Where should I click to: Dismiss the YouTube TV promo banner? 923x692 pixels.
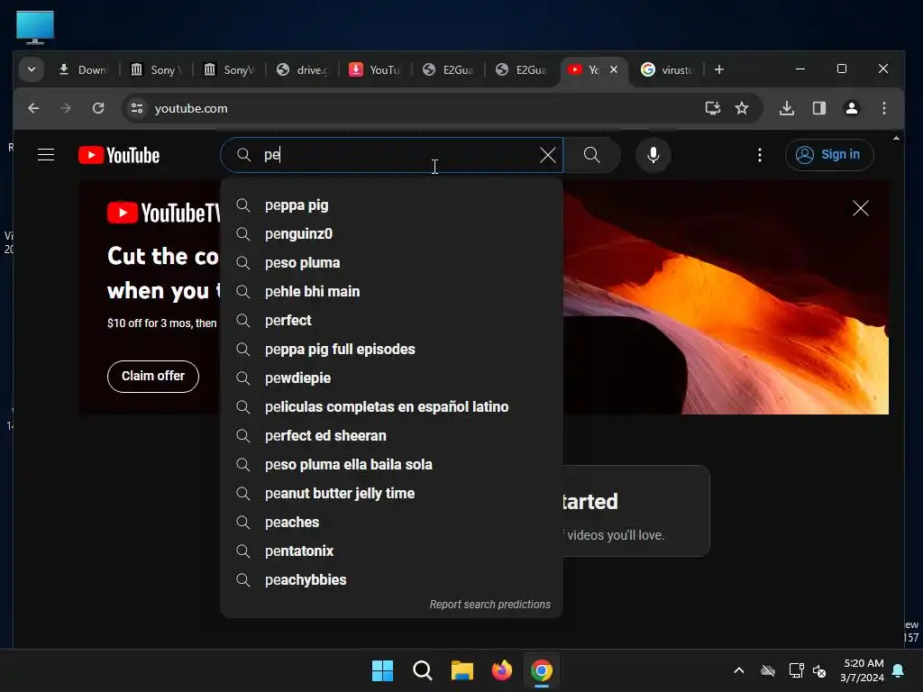pyautogui.click(x=861, y=208)
